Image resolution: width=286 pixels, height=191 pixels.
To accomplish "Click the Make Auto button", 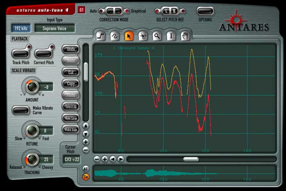I will (x=71, y=129).
